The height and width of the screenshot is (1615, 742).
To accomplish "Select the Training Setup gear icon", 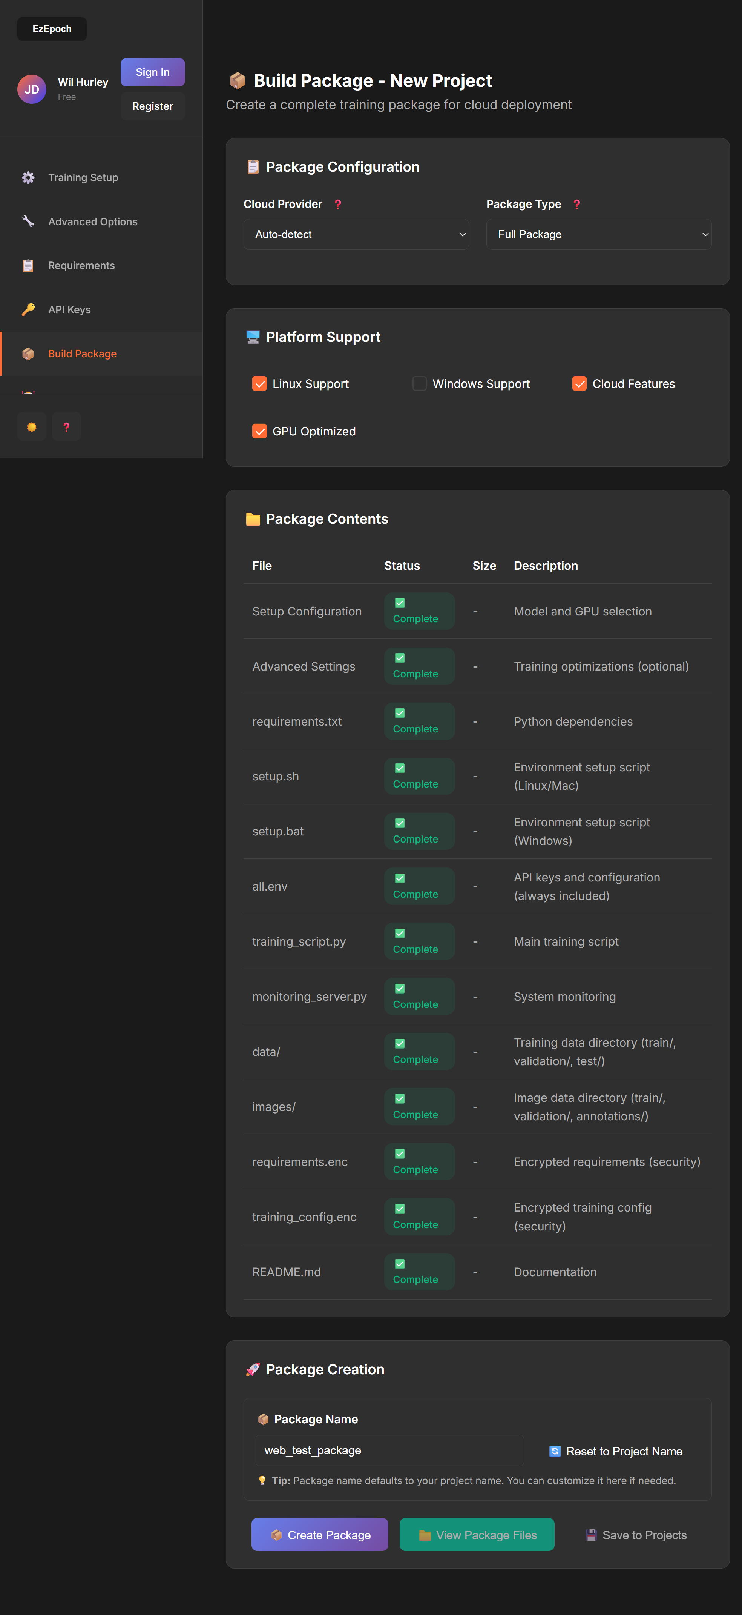I will click(28, 177).
